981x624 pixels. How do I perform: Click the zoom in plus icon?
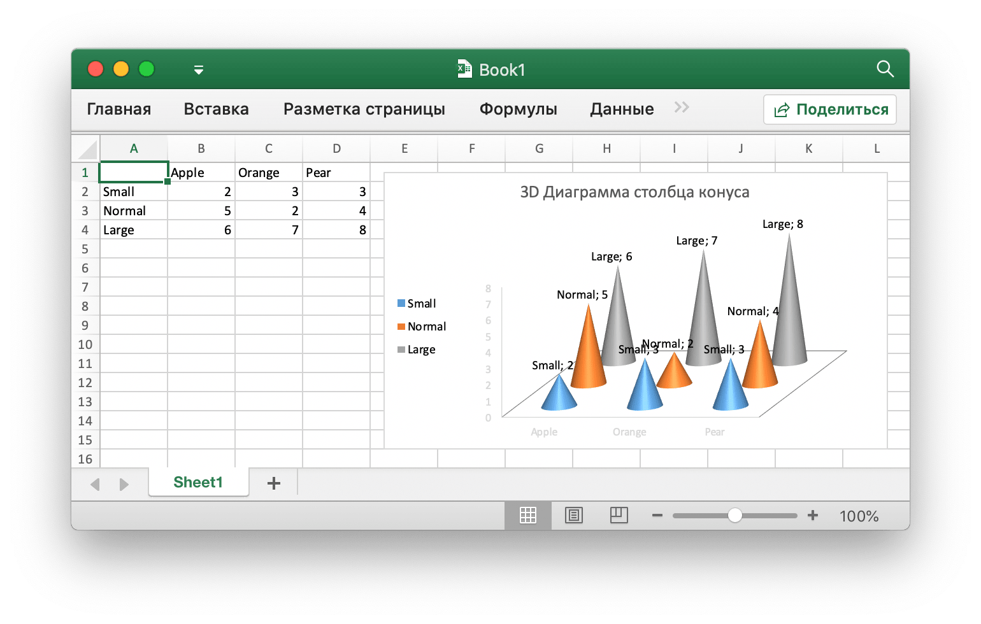(813, 515)
